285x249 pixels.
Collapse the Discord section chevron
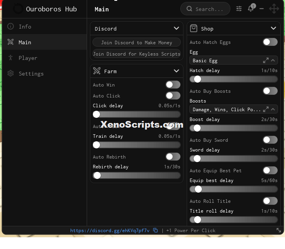pyautogui.click(x=176, y=28)
